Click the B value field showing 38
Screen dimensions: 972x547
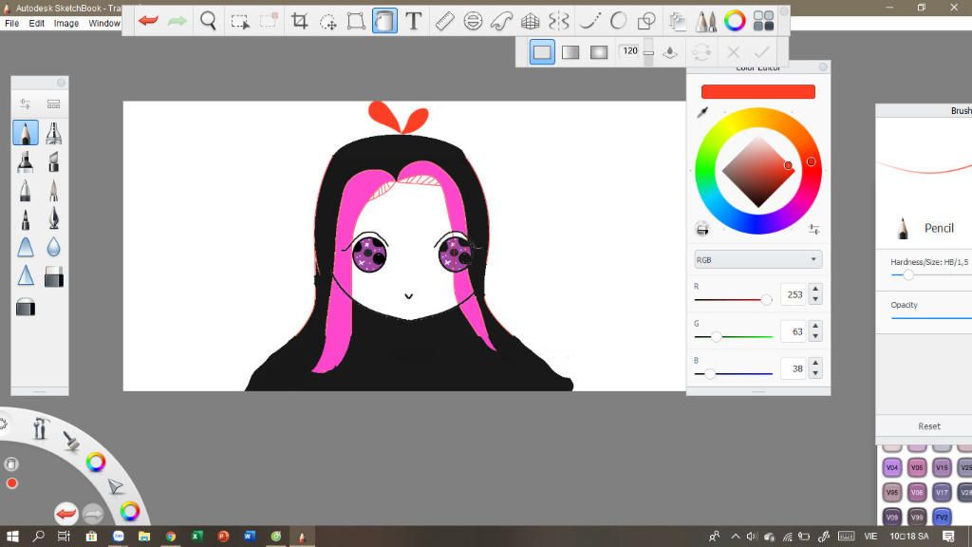pyautogui.click(x=794, y=368)
